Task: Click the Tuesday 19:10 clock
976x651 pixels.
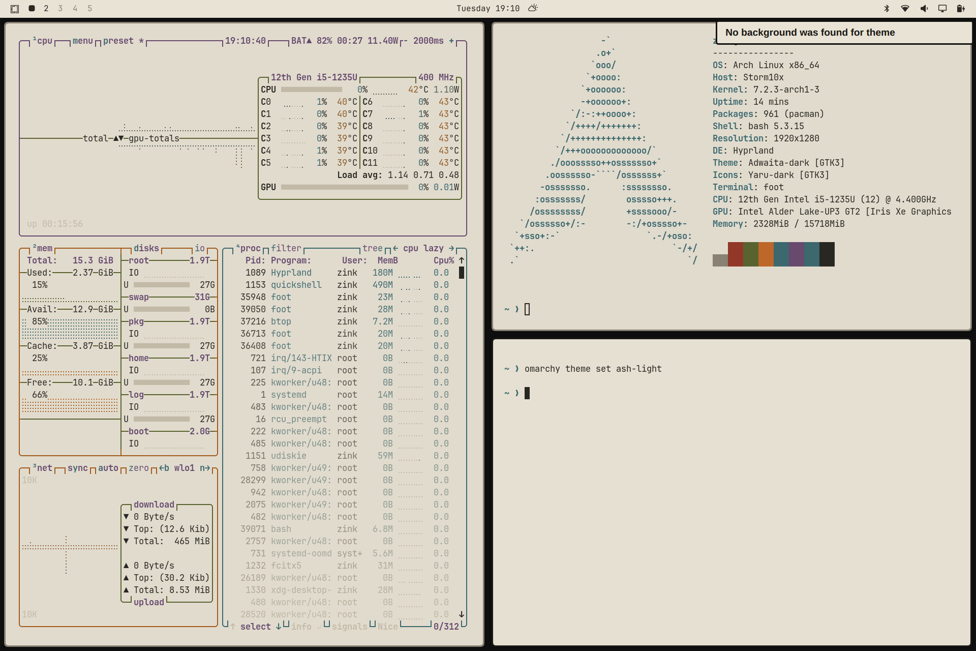Action: 488,9
